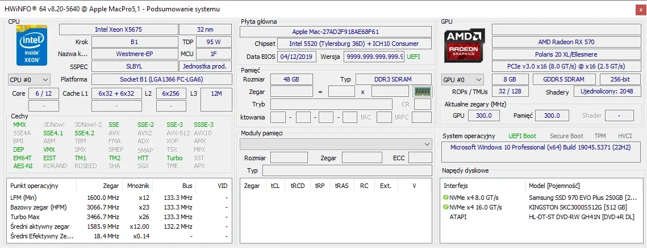Click green check icon beside NVMe x4 8.0 GT/s
Screen dimensions: 647x248
point(446,198)
